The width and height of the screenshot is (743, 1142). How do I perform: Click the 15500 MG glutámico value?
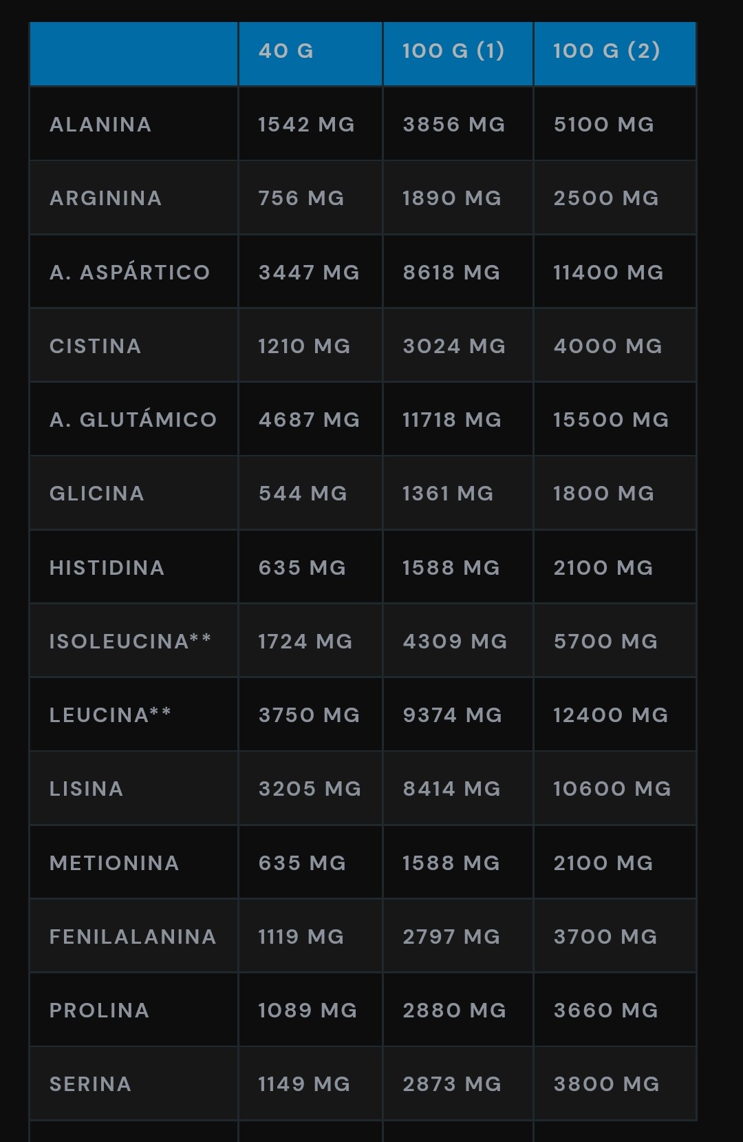(x=611, y=420)
